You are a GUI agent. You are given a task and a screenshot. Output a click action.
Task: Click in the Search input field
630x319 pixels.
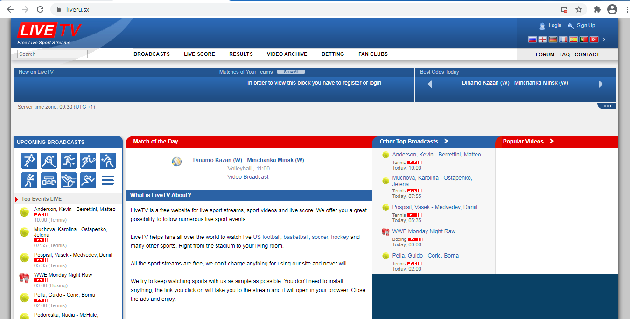(x=52, y=54)
